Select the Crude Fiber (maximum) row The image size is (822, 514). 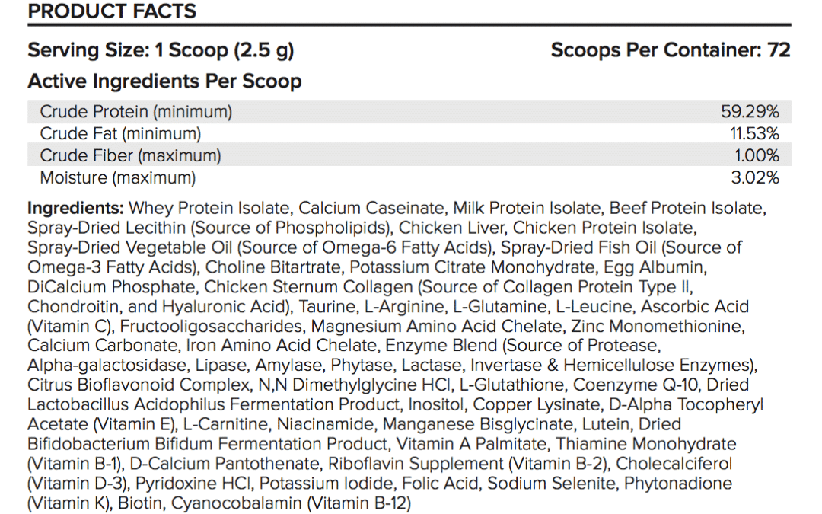click(409, 155)
